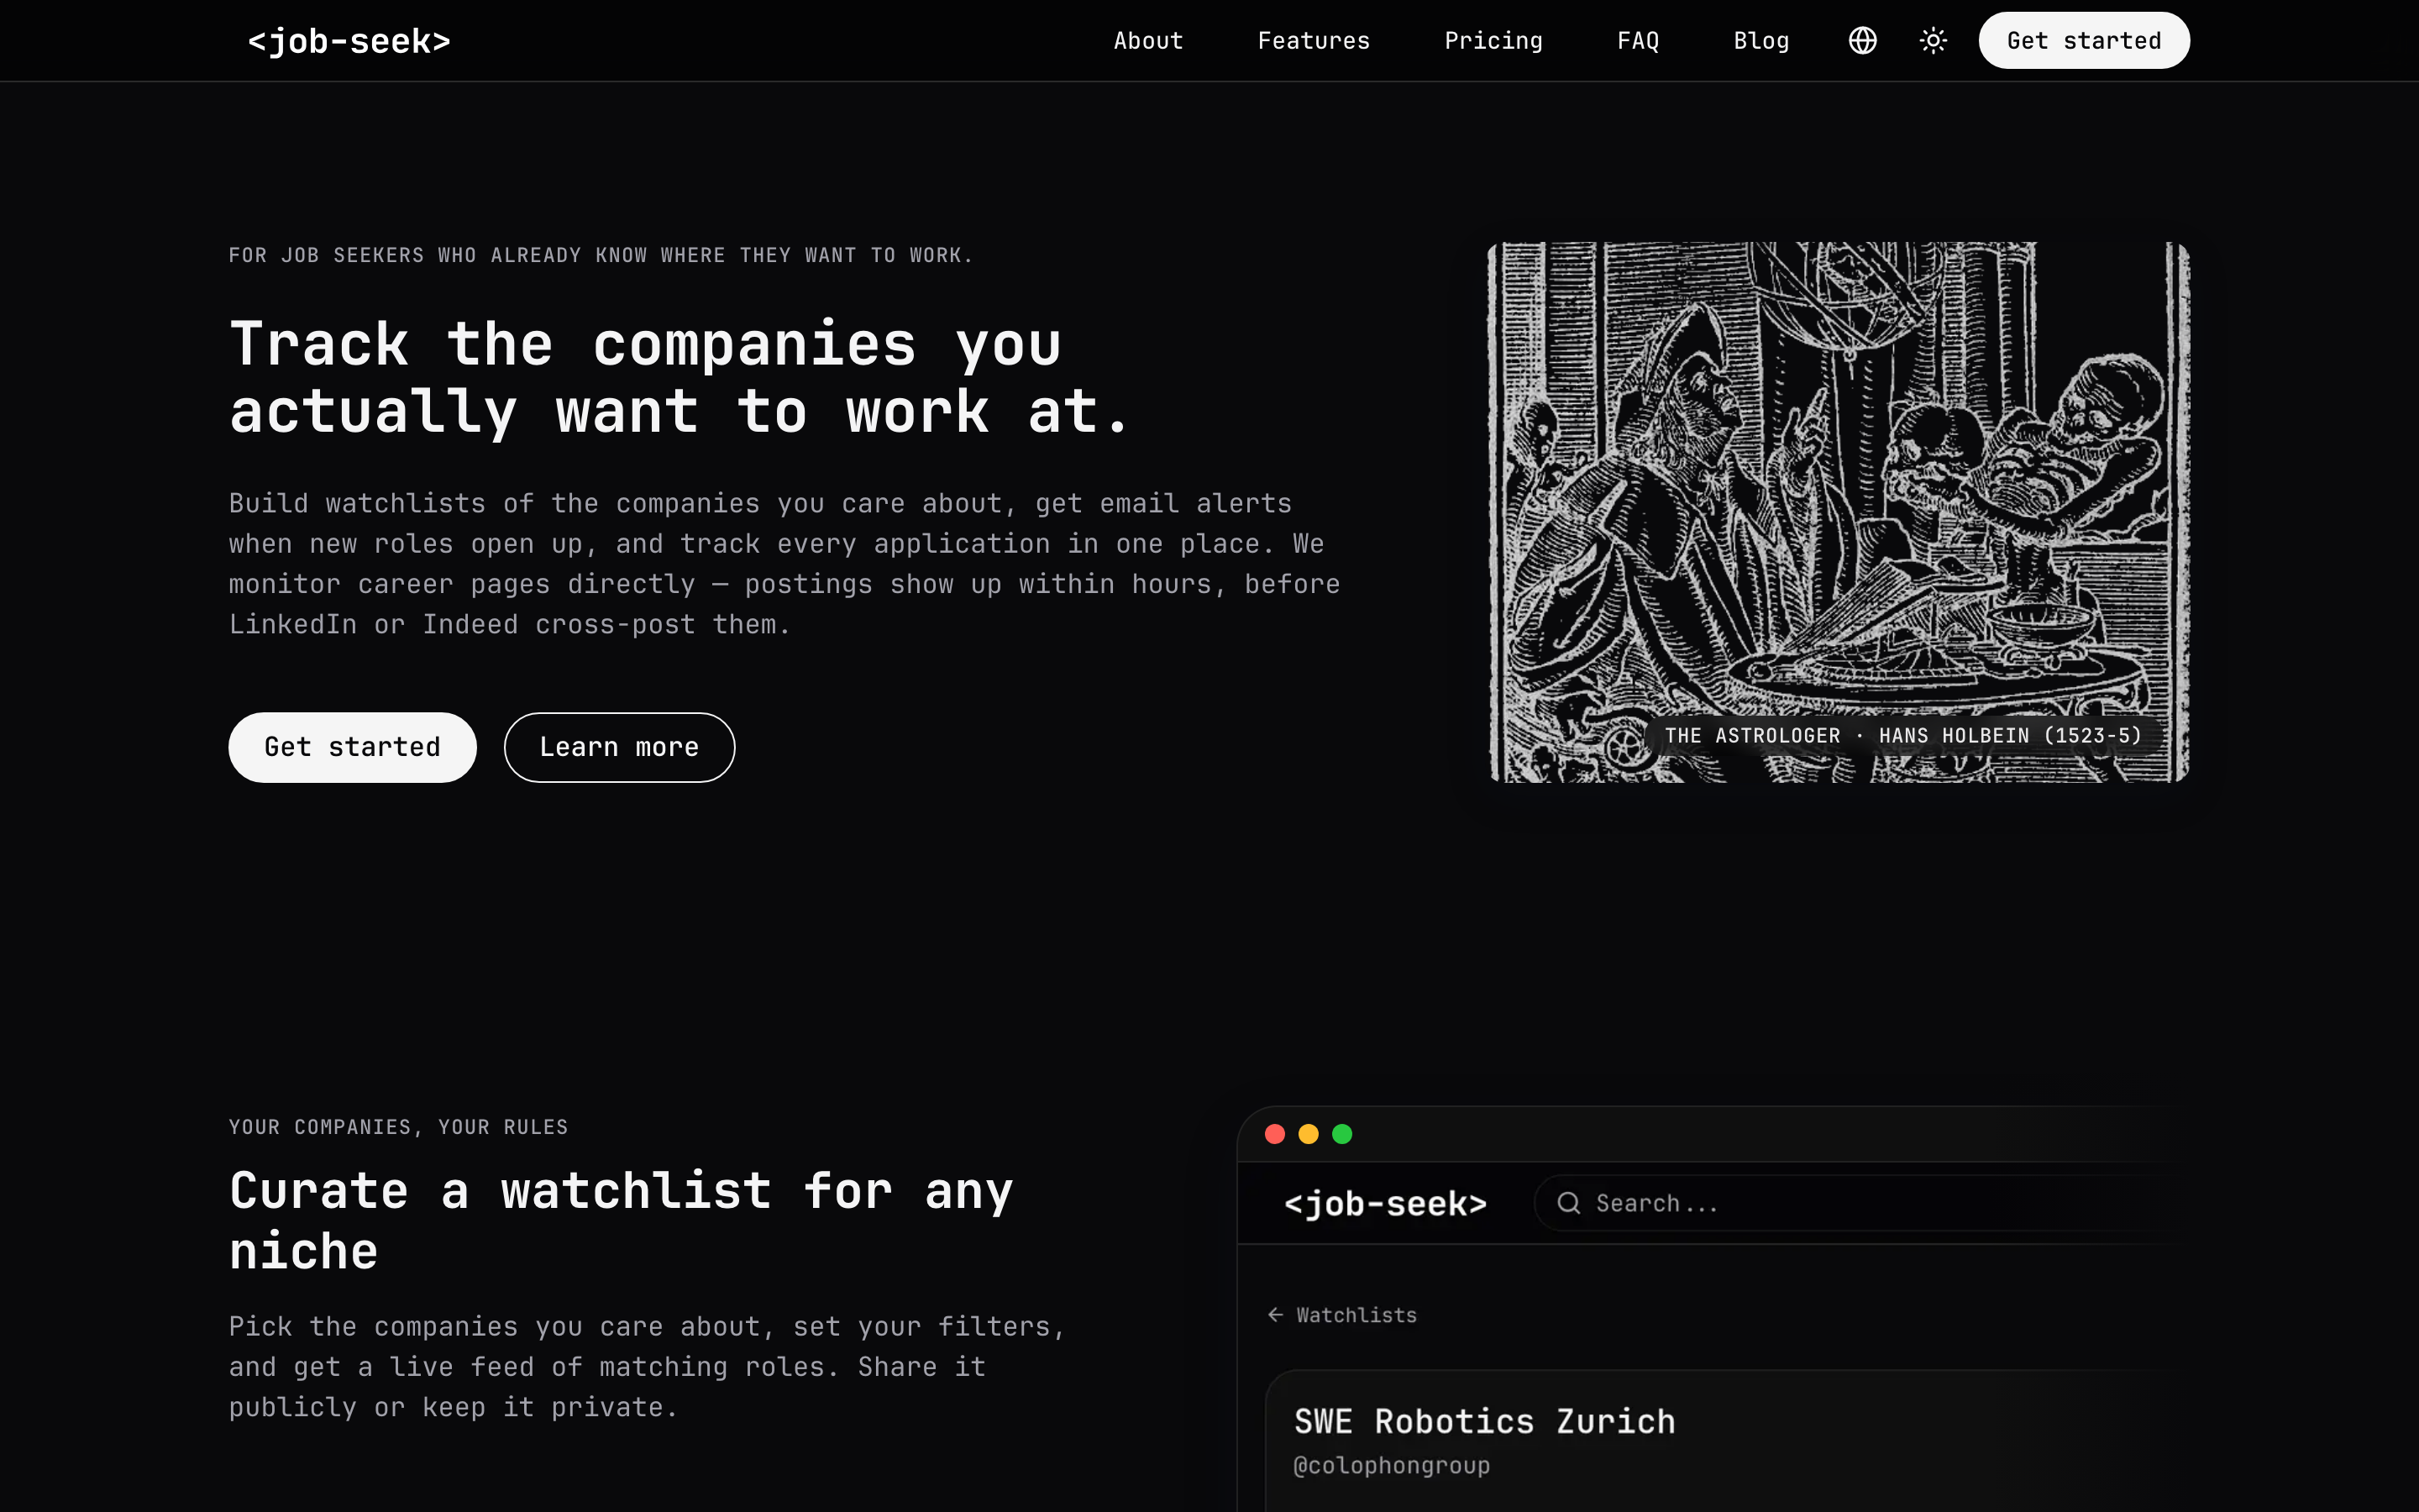The width and height of the screenshot is (2419, 1512).
Task: Click the search magnifier icon
Action: pyautogui.click(x=1569, y=1203)
